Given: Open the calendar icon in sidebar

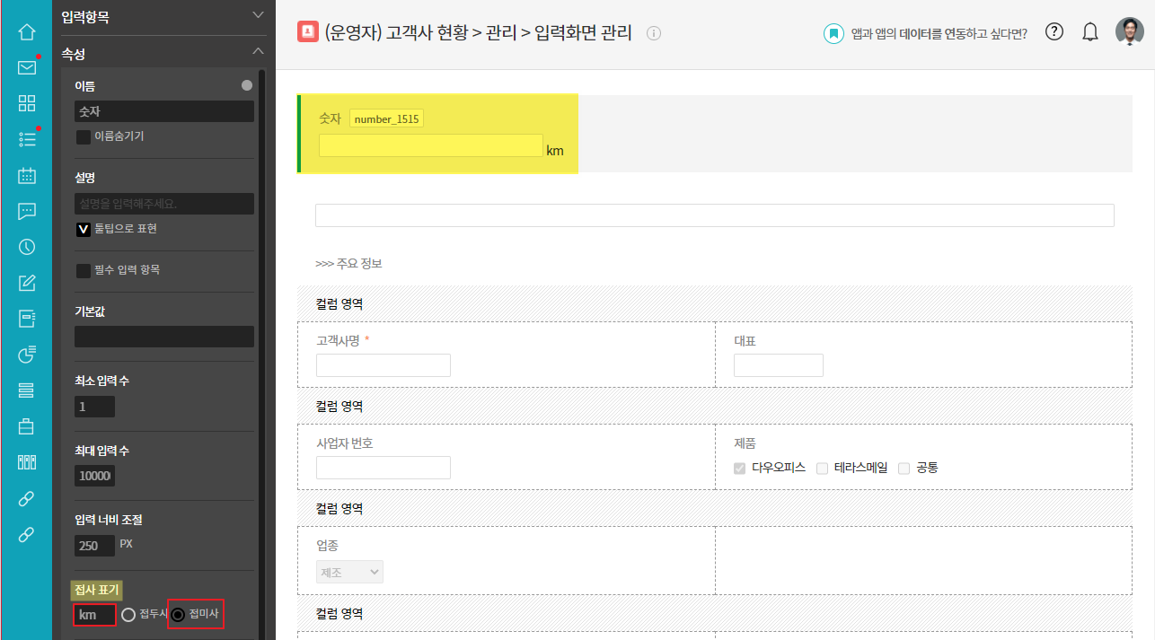Looking at the screenshot, I should point(27,175).
